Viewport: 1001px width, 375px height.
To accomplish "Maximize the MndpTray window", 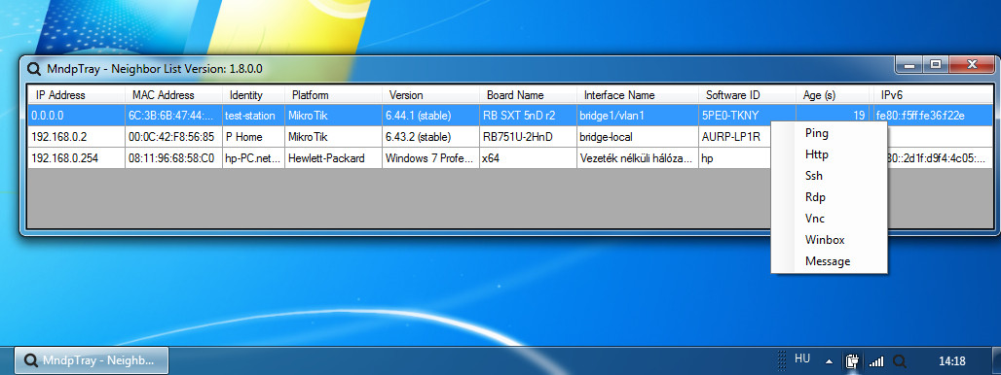I will (936, 64).
